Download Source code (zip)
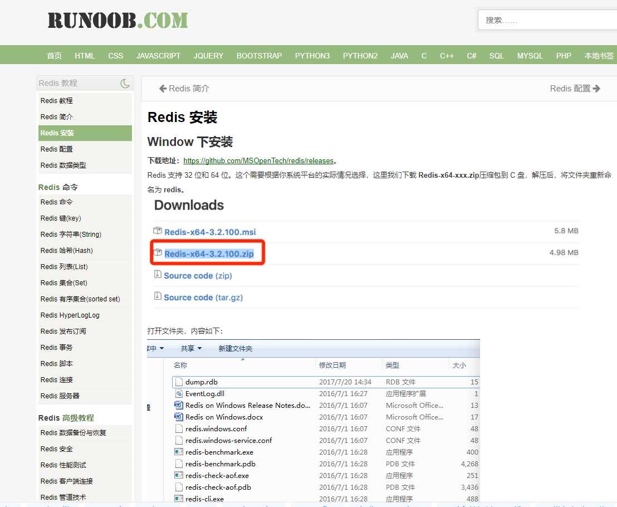The width and height of the screenshot is (617, 507). [x=198, y=276]
